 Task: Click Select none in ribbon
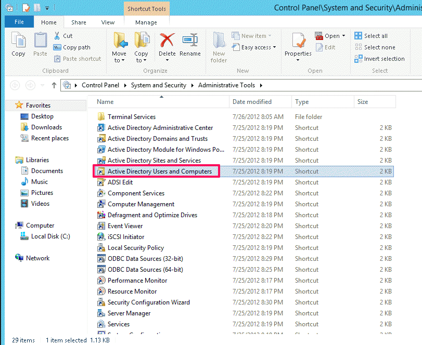pyautogui.click(x=375, y=47)
